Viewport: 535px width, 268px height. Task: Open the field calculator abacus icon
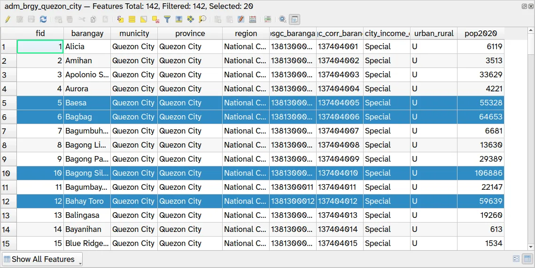coord(253,19)
